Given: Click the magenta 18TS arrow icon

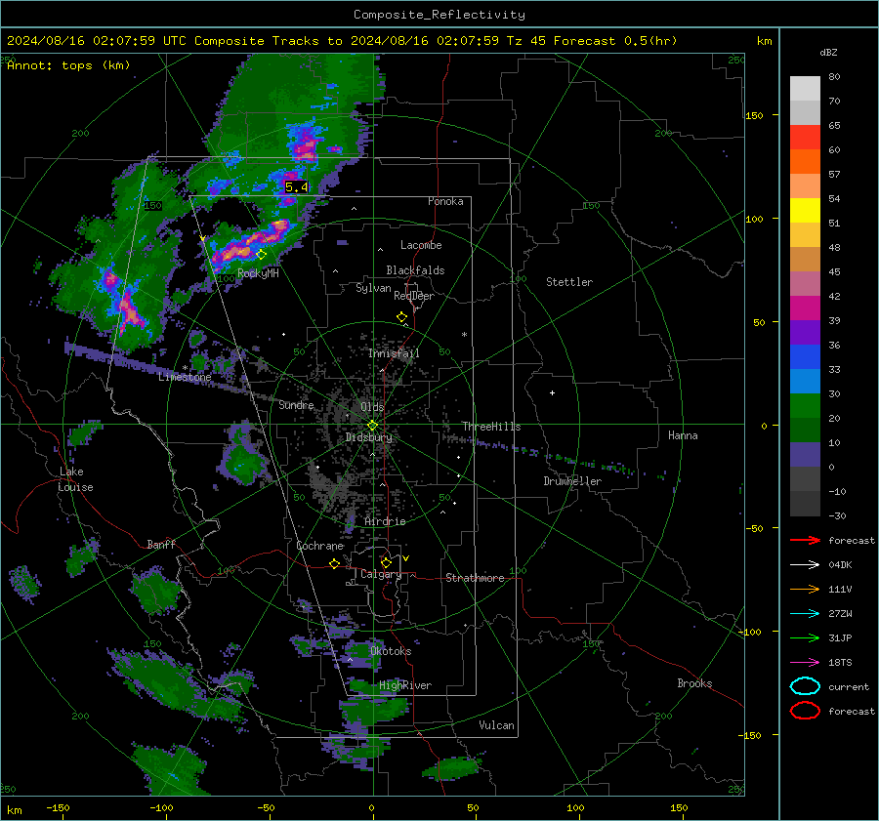Looking at the screenshot, I should 805,663.
